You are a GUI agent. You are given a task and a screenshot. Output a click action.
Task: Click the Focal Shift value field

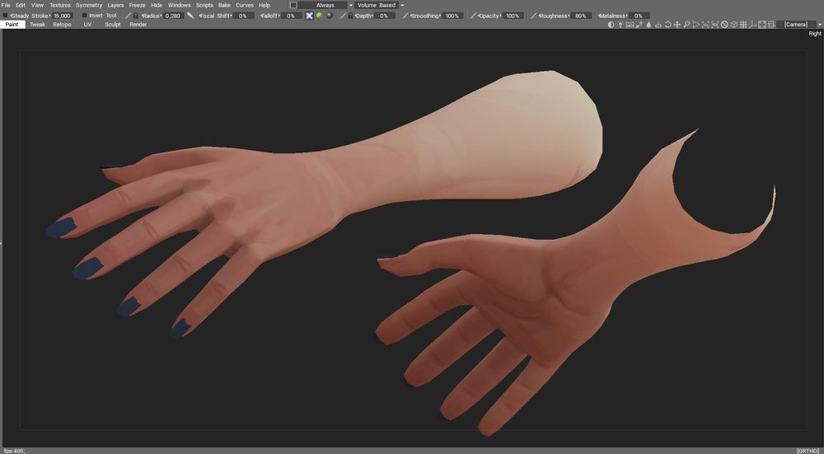coord(243,16)
